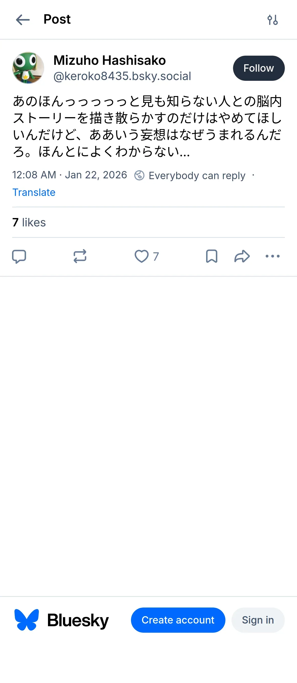Click the reply speech bubble icon
The image size is (297, 683).
[x=19, y=256]
